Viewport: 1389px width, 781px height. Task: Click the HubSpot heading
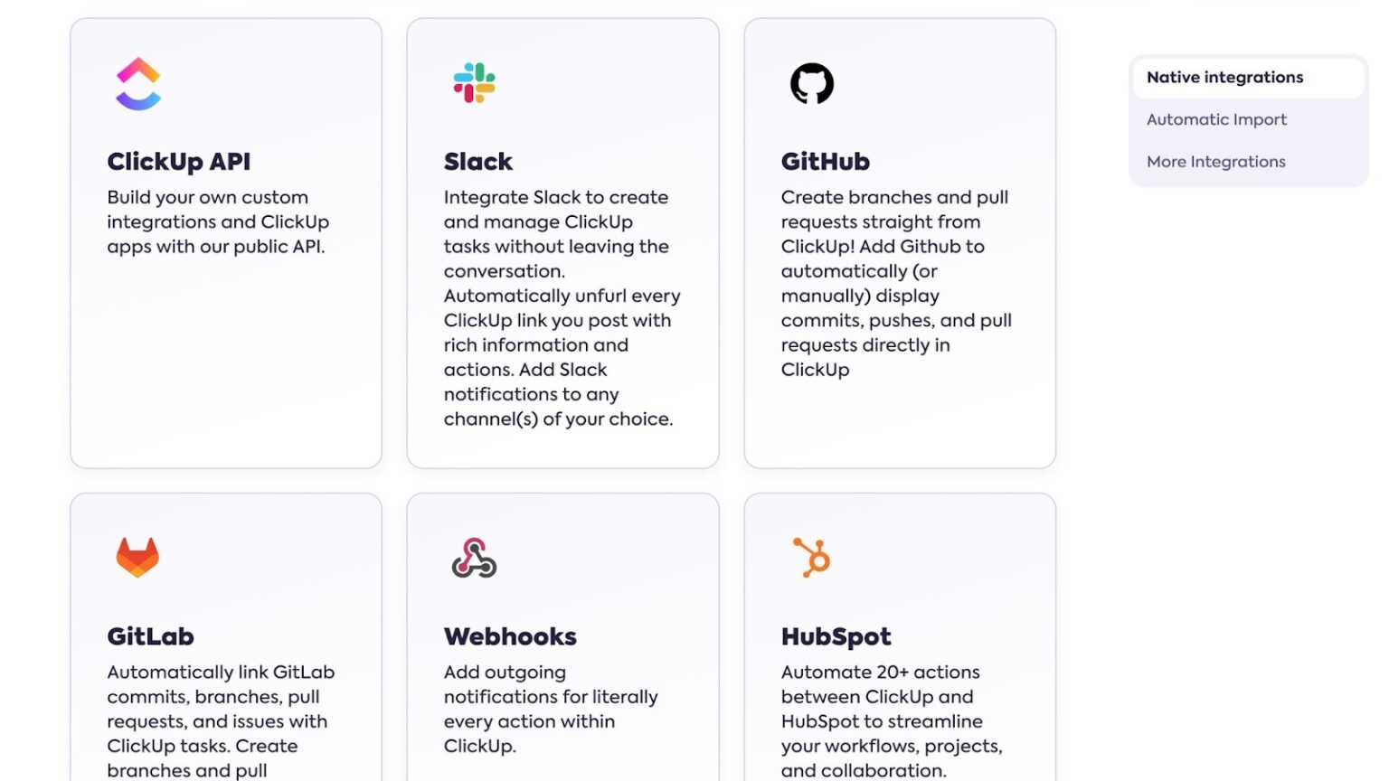[836, 636]
